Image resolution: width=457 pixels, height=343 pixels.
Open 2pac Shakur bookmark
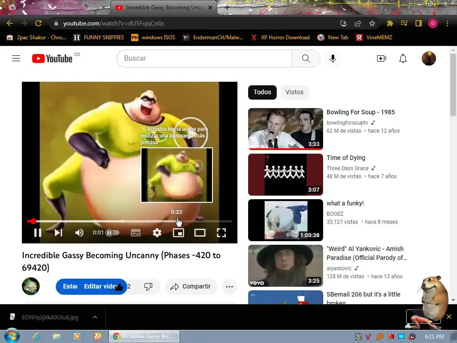coord(37,38)
